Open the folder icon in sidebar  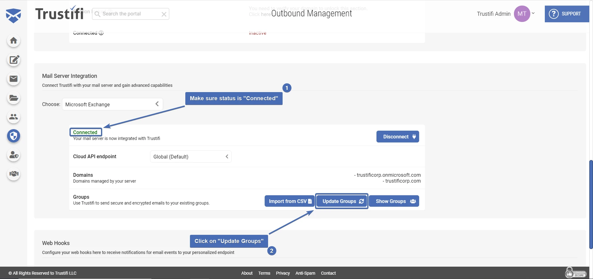pos(14,98)
